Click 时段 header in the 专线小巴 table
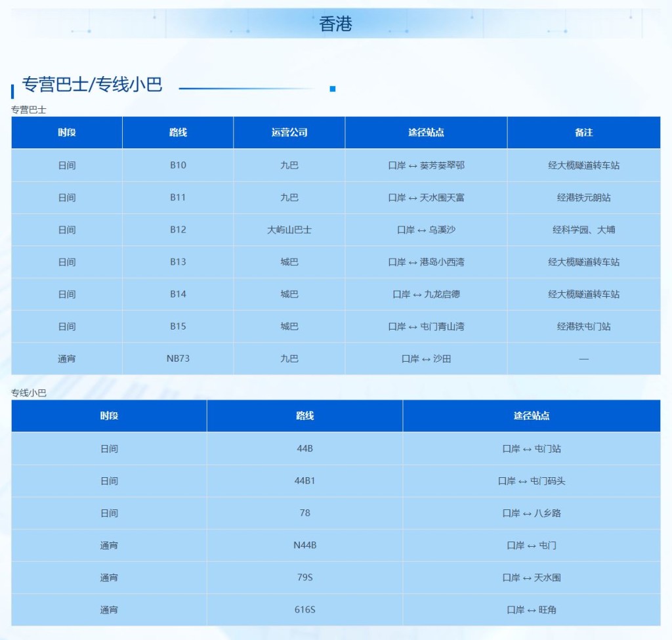This screenshot has width=672, height=640. click(109, 416)
